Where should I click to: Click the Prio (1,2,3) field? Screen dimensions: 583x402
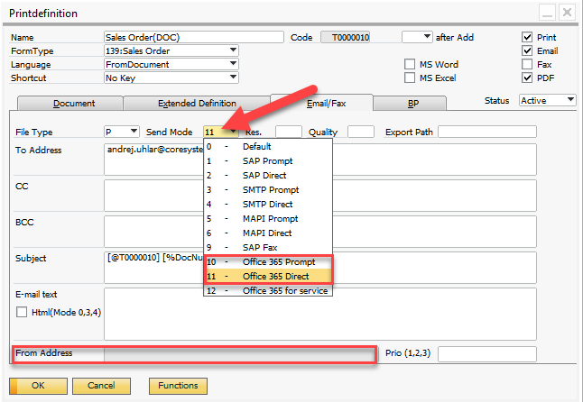(487, 354)
